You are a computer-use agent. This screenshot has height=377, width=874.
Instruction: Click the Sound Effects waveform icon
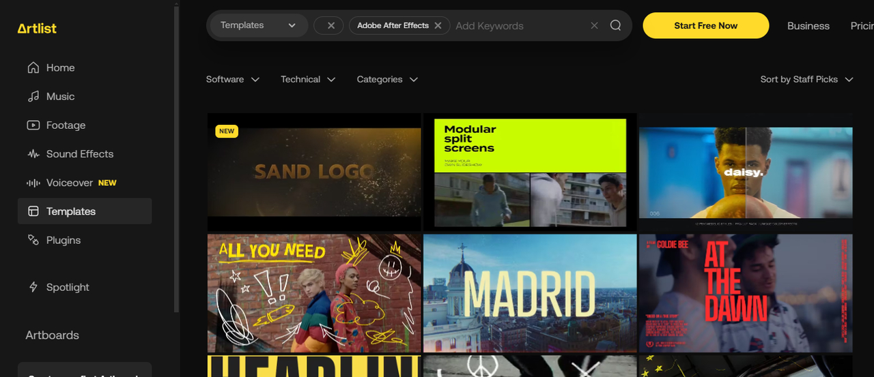[33, 154]
